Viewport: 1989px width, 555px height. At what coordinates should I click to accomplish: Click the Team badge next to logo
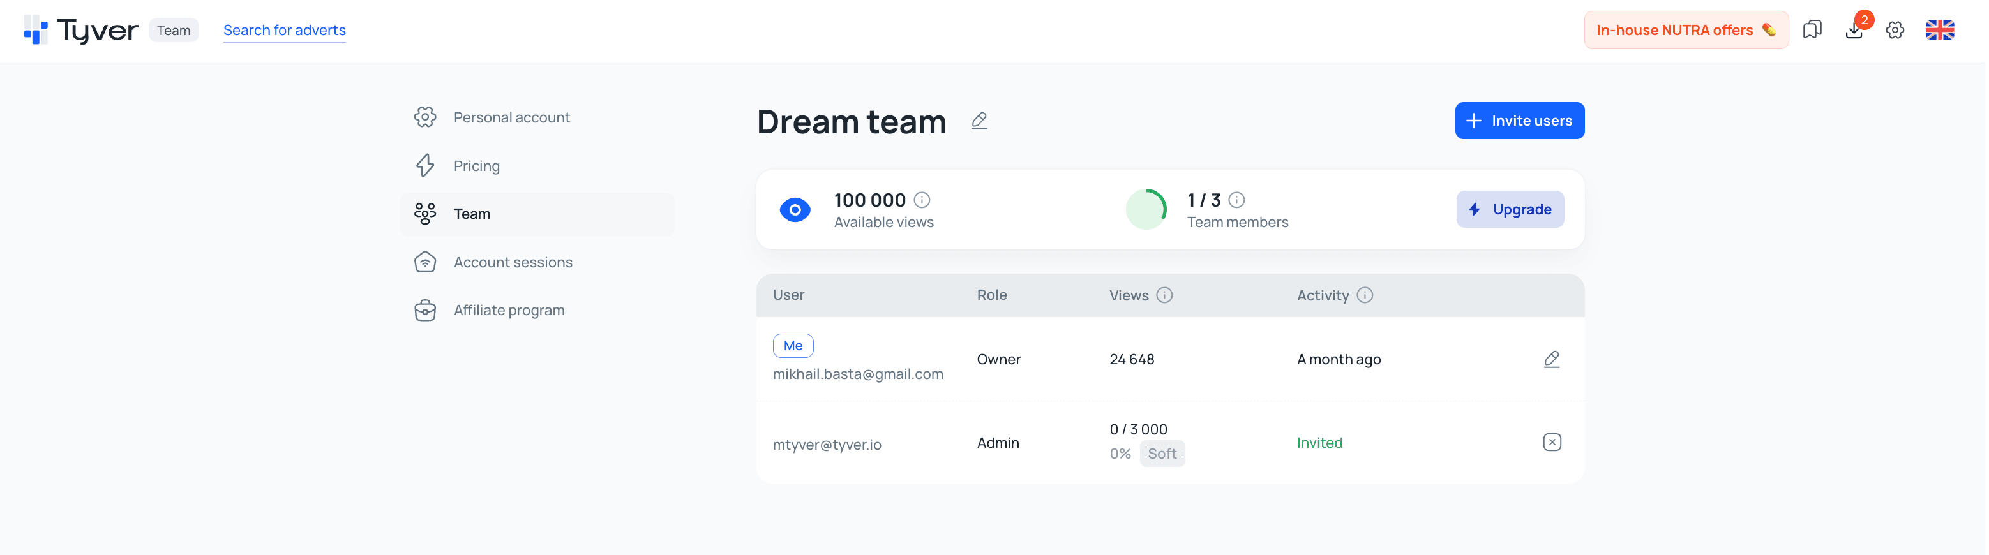coord(174,30)
